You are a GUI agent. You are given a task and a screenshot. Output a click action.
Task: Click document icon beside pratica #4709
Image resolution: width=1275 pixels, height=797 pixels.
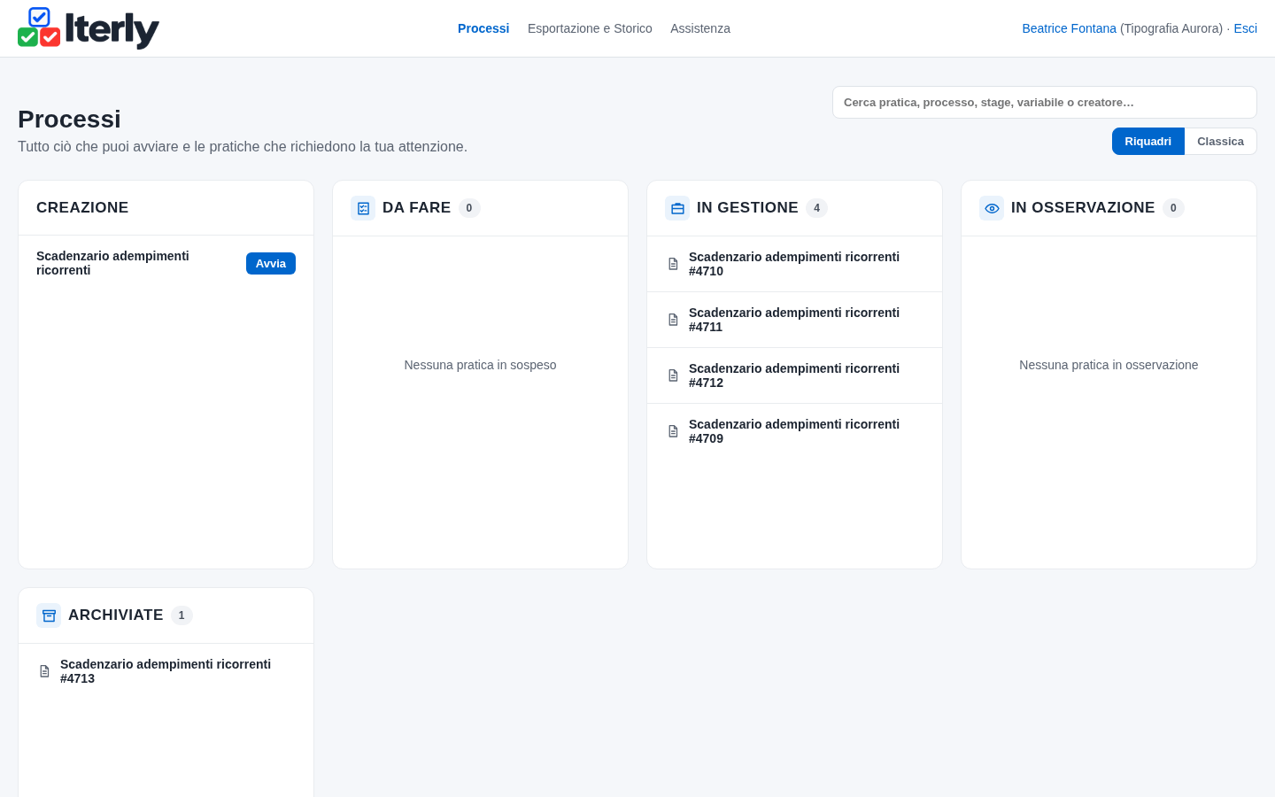(x=673, y=431)
